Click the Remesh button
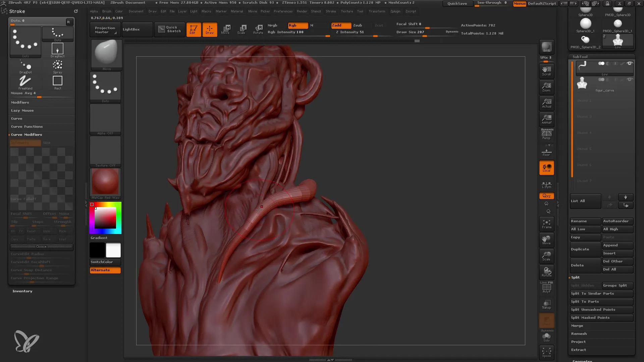The height and width of the screenshot is (362, 644). tap(579, 333)
